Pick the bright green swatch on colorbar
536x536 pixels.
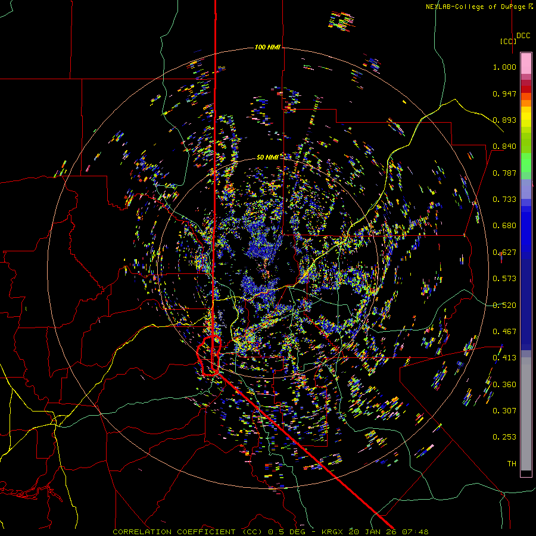[526, 163]
